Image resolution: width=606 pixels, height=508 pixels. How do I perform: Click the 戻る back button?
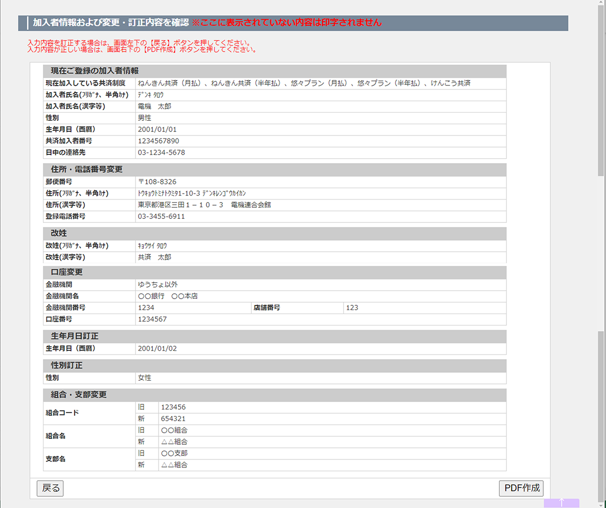(x=50, y=488)
